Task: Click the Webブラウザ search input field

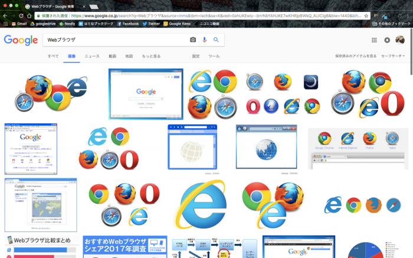Action: pyautogui.click(x=112, y=40)
